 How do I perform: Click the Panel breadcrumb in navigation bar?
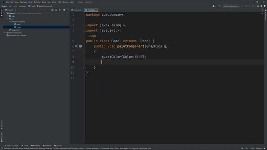point(31,6)
